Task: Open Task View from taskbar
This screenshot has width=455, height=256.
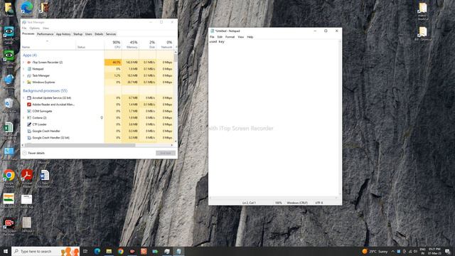Action: coord(85,251)
